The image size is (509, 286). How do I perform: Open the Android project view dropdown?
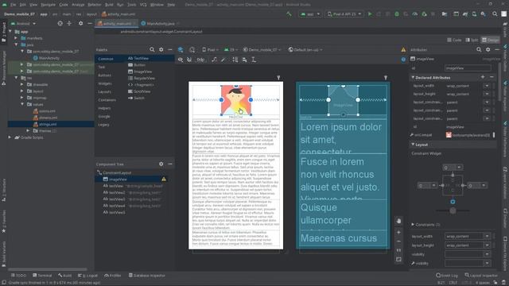click(23, 24)
